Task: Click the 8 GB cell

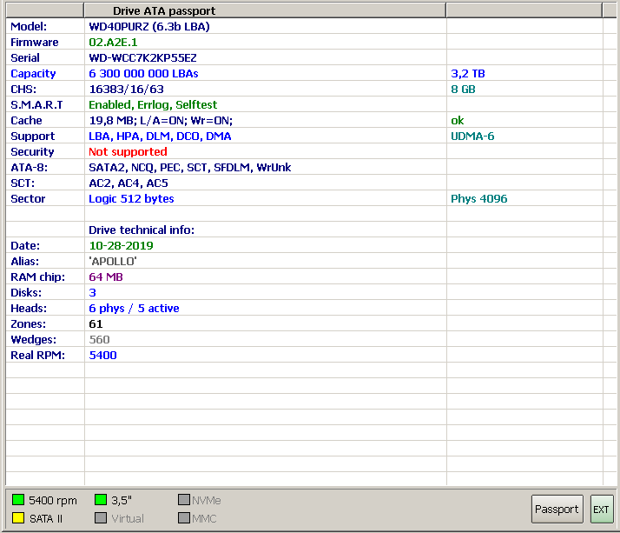Action: click(x=463, y=89)
